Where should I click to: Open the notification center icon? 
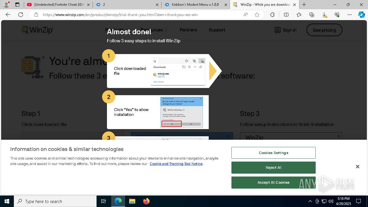pyautogui.click(x=359, y=201)
